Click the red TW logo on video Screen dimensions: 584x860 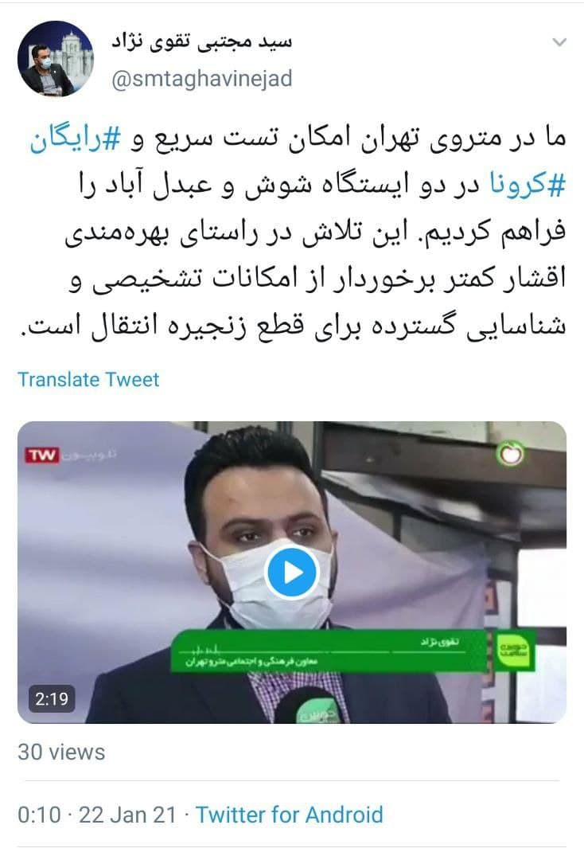click(x=41, y=455)
